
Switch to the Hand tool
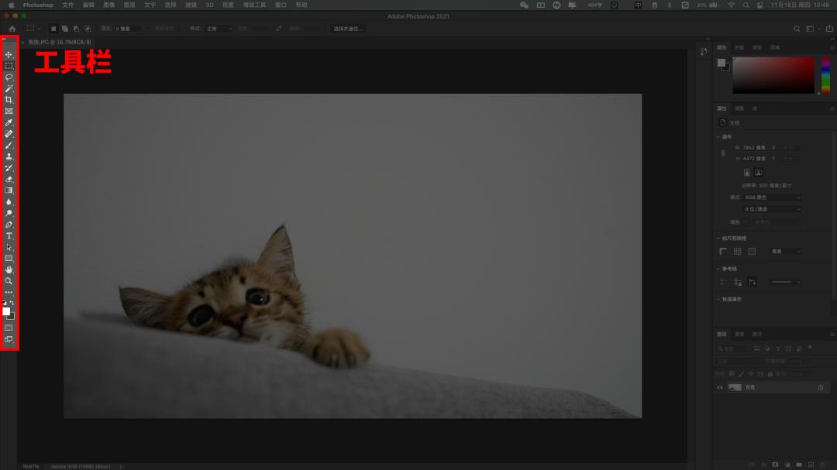click(9, 269)
